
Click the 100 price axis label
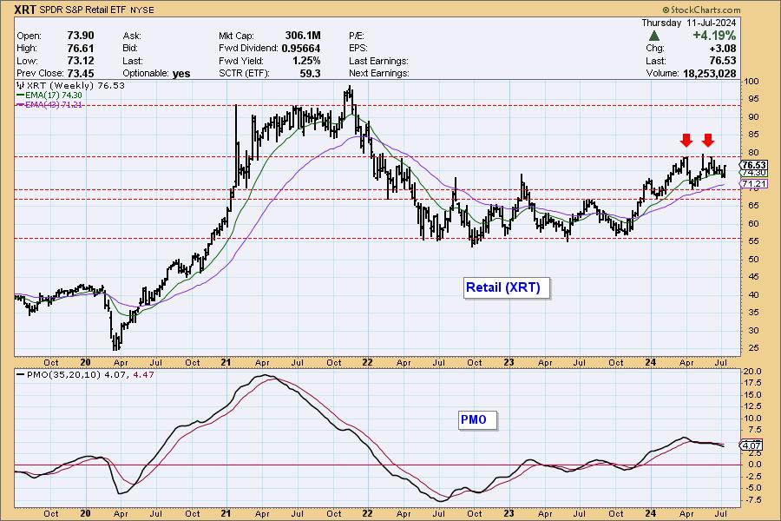coord(751,82)
